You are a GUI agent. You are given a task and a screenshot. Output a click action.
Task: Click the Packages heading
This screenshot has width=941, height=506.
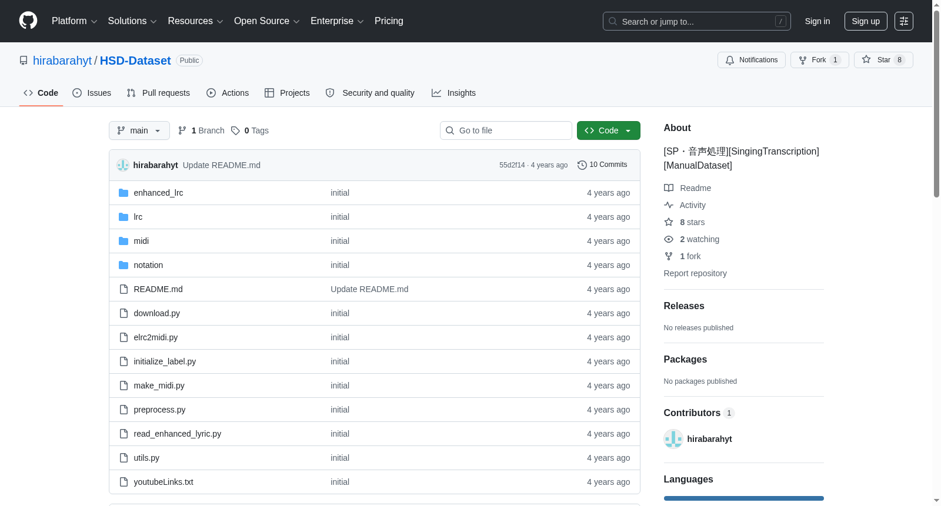685,359
